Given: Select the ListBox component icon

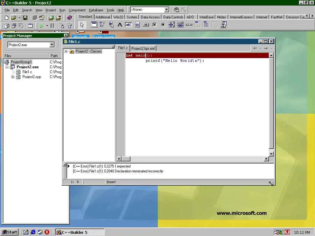Looking at the screenshot, I should [172, 25].
